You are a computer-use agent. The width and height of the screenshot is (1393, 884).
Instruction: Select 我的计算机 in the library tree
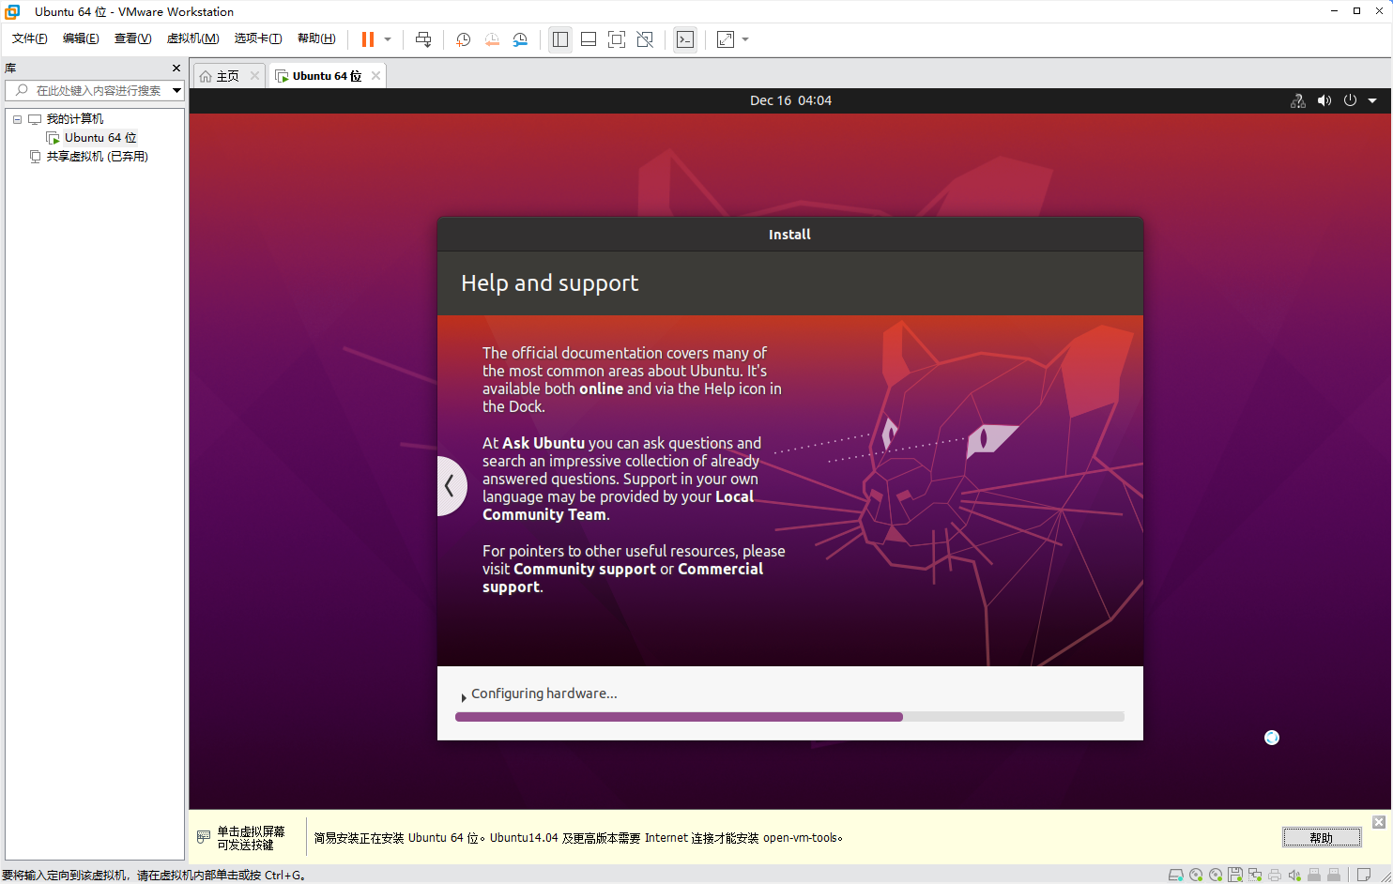75,119
